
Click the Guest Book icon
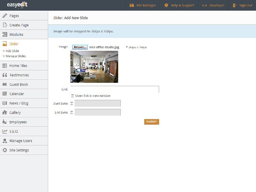pos(5,84)
